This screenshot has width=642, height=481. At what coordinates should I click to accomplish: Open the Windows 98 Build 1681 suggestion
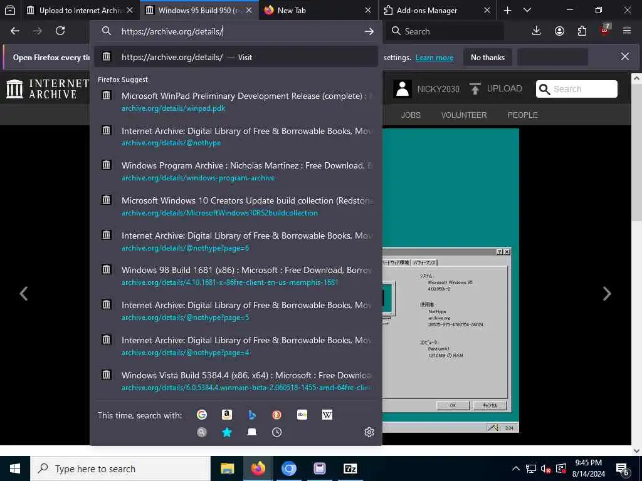(236, 276)
